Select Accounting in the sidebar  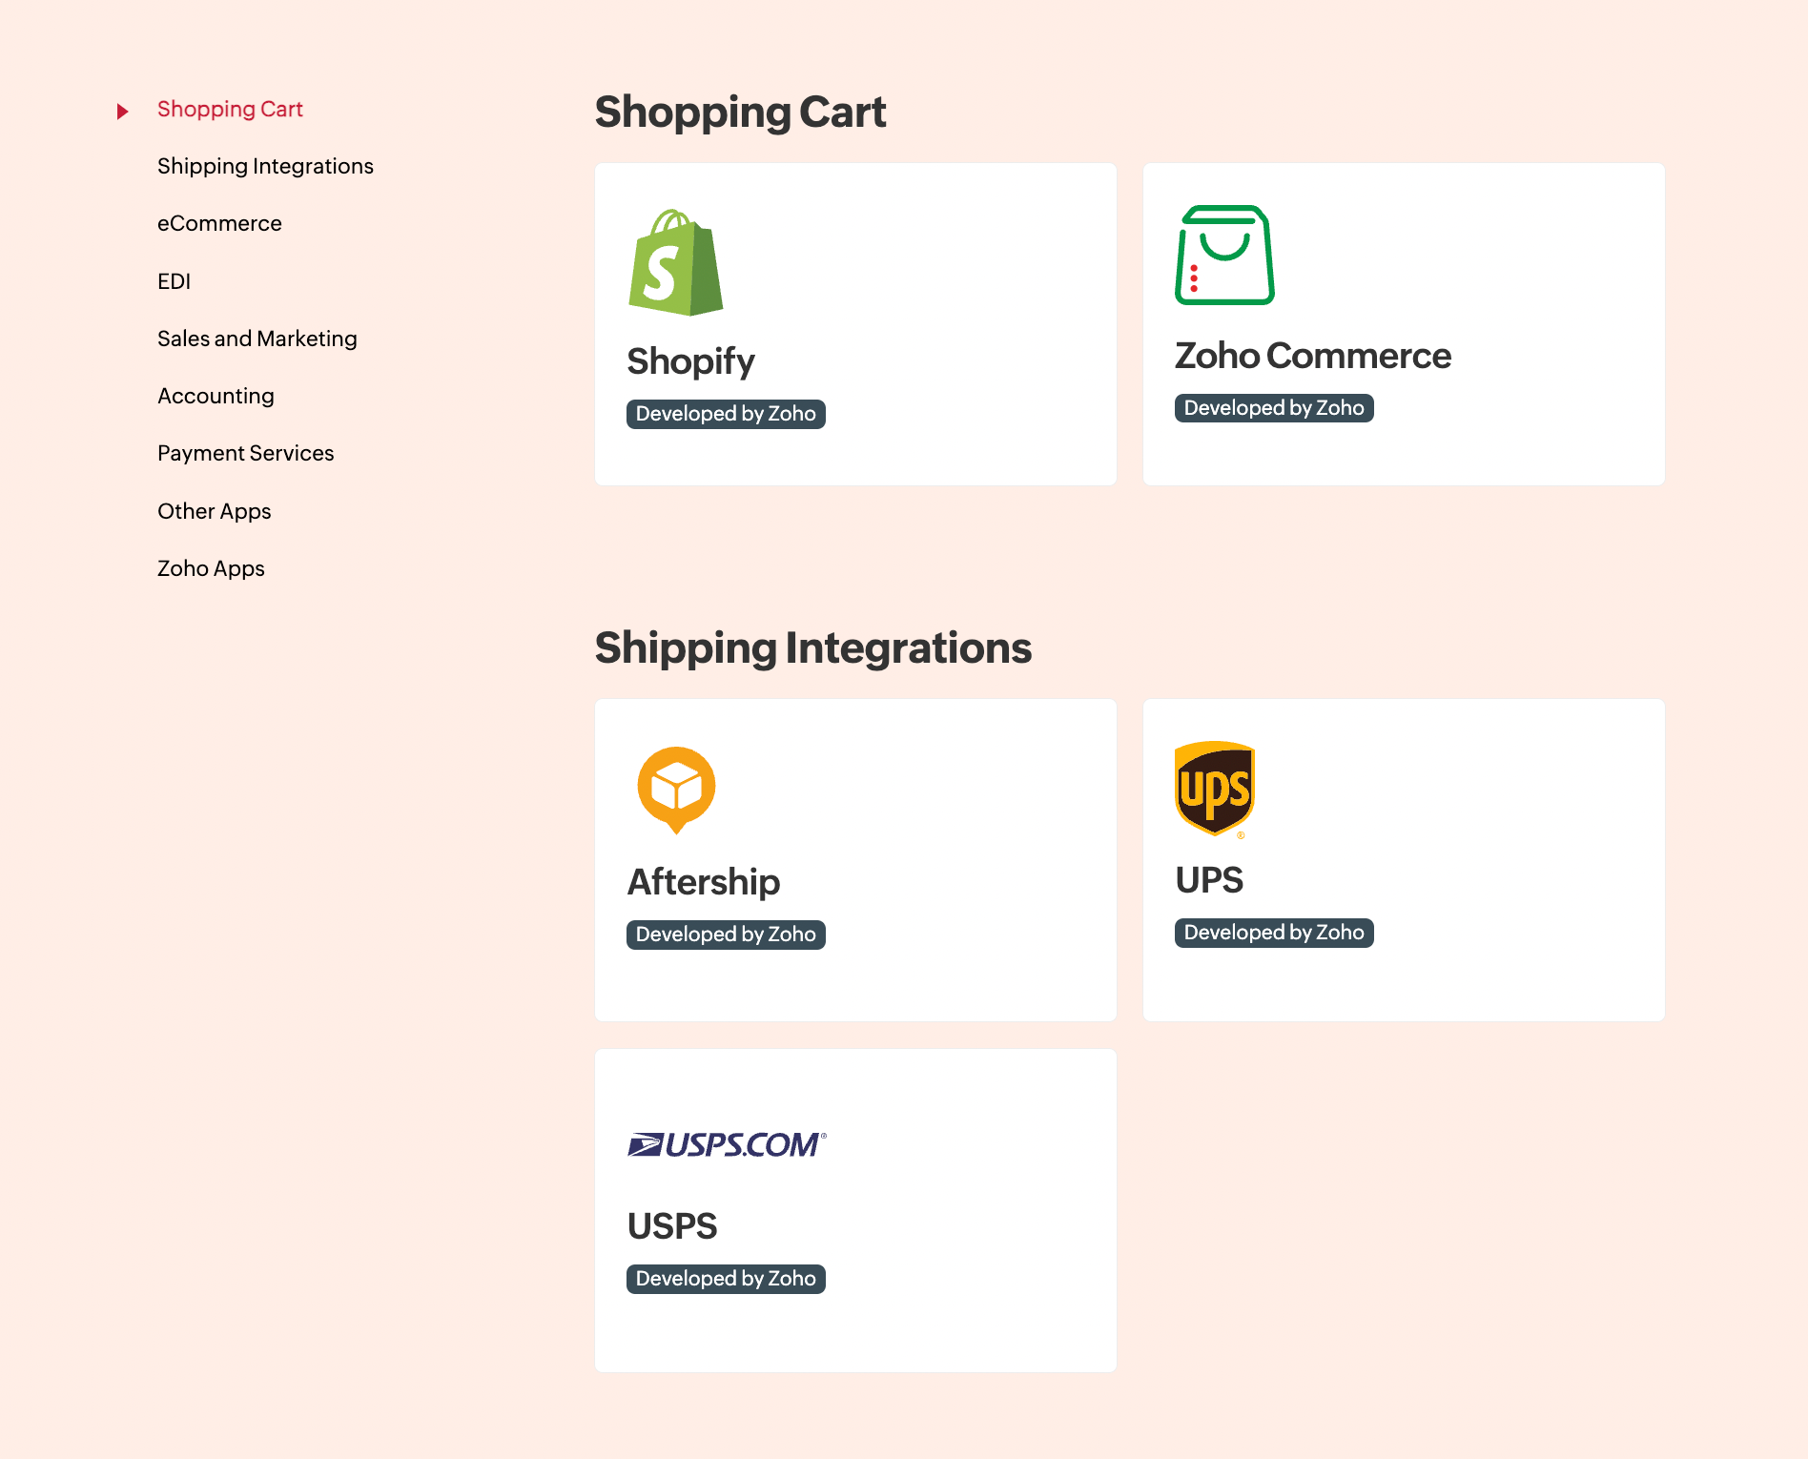(216, 396)
